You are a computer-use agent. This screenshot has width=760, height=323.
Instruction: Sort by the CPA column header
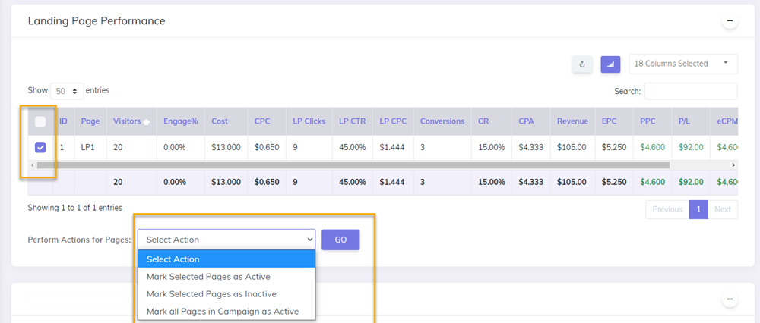tap(530, 121)
